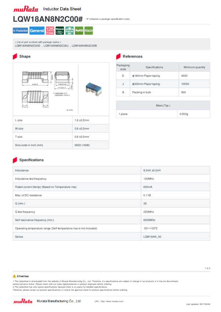Click the REACH badge

tap(89, 30)
